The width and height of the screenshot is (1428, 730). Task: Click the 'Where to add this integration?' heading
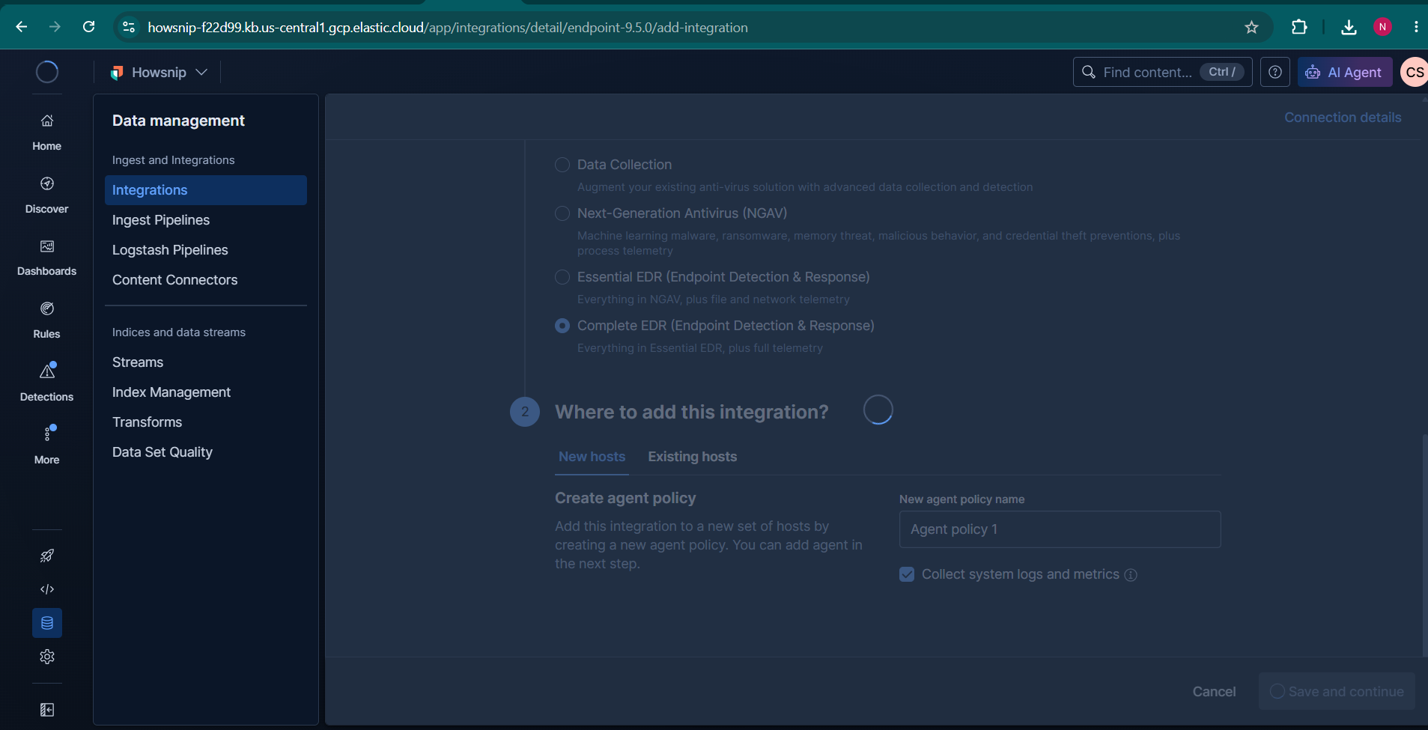[691, 412]
